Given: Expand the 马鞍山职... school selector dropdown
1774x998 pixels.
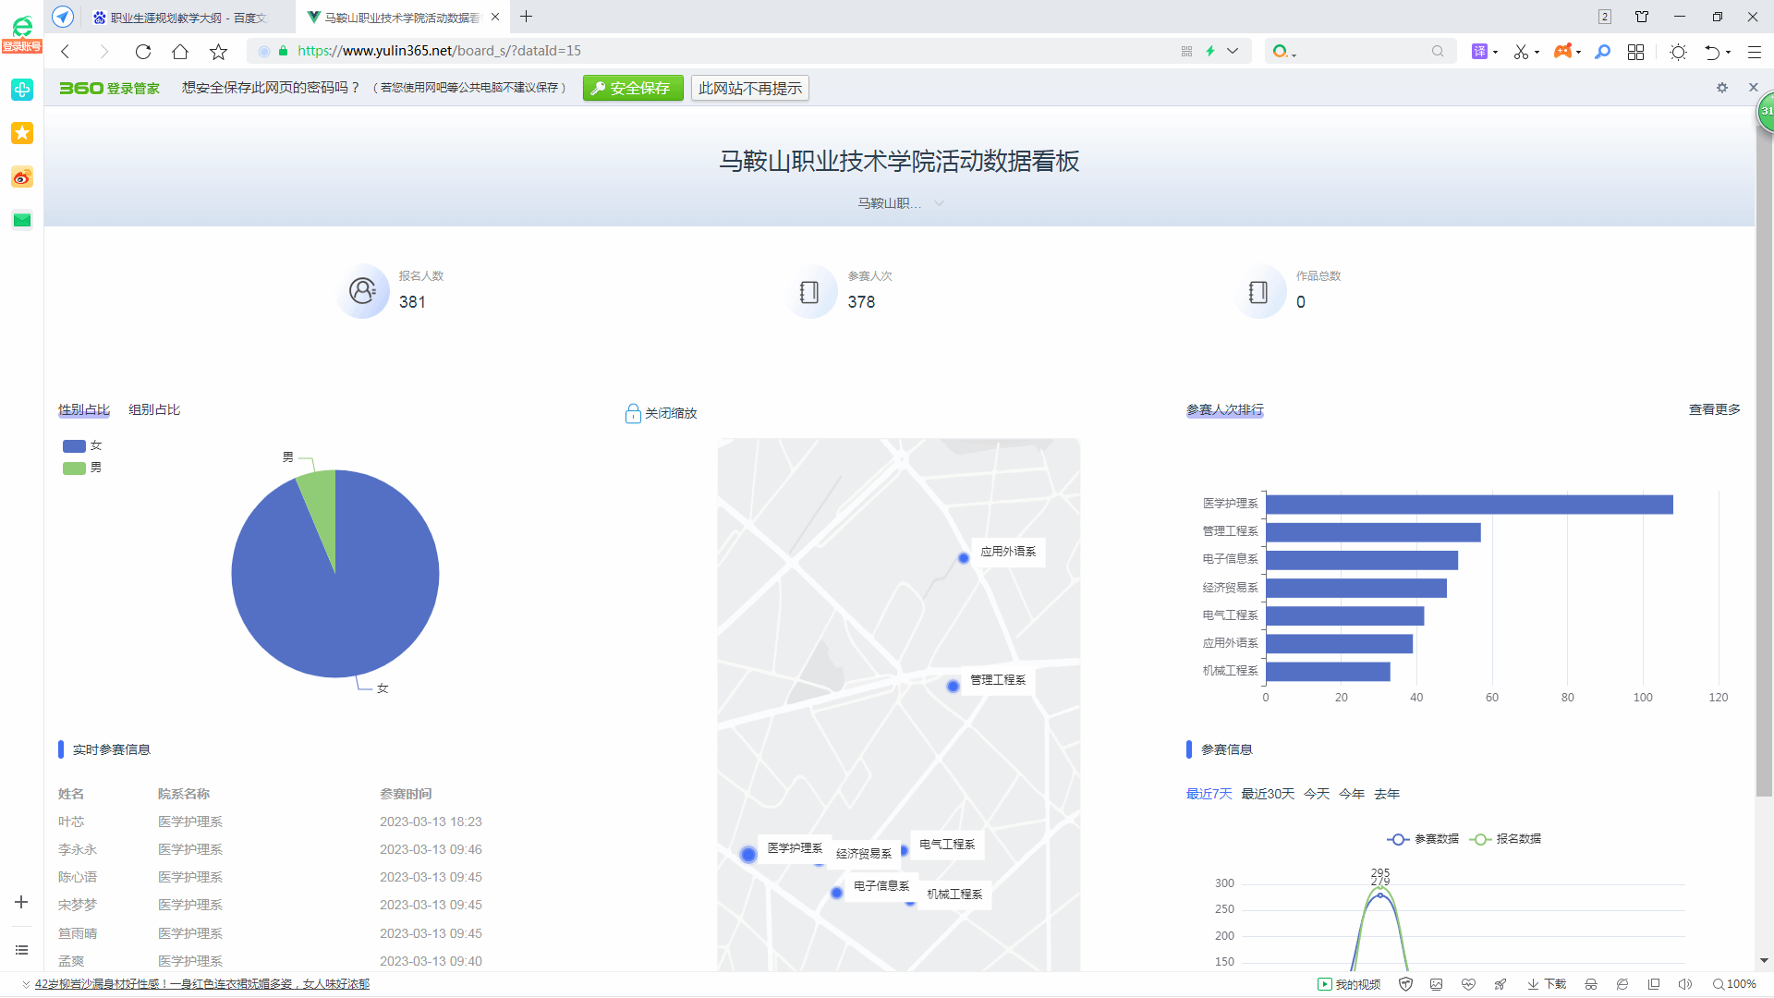Looking at the screenshot, I should 901,203.
